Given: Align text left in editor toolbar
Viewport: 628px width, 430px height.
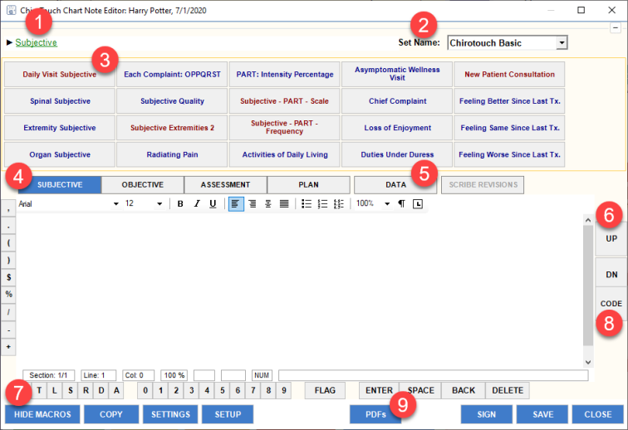Looking at the screenshot, I should (x=236, y=203).
